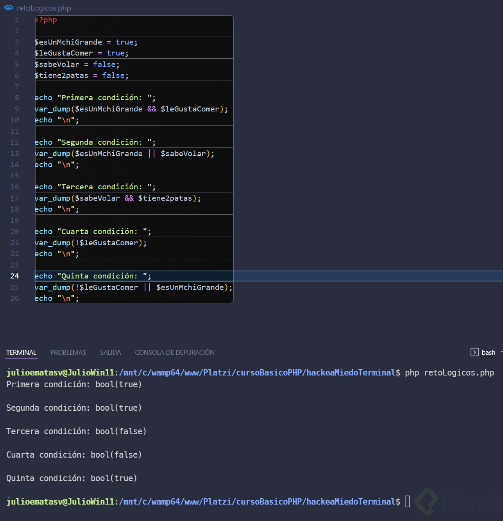The image size is (503, 521).
Task: Click the $esUnMchiGrande = true line
Action: click(x=86, y=42)
